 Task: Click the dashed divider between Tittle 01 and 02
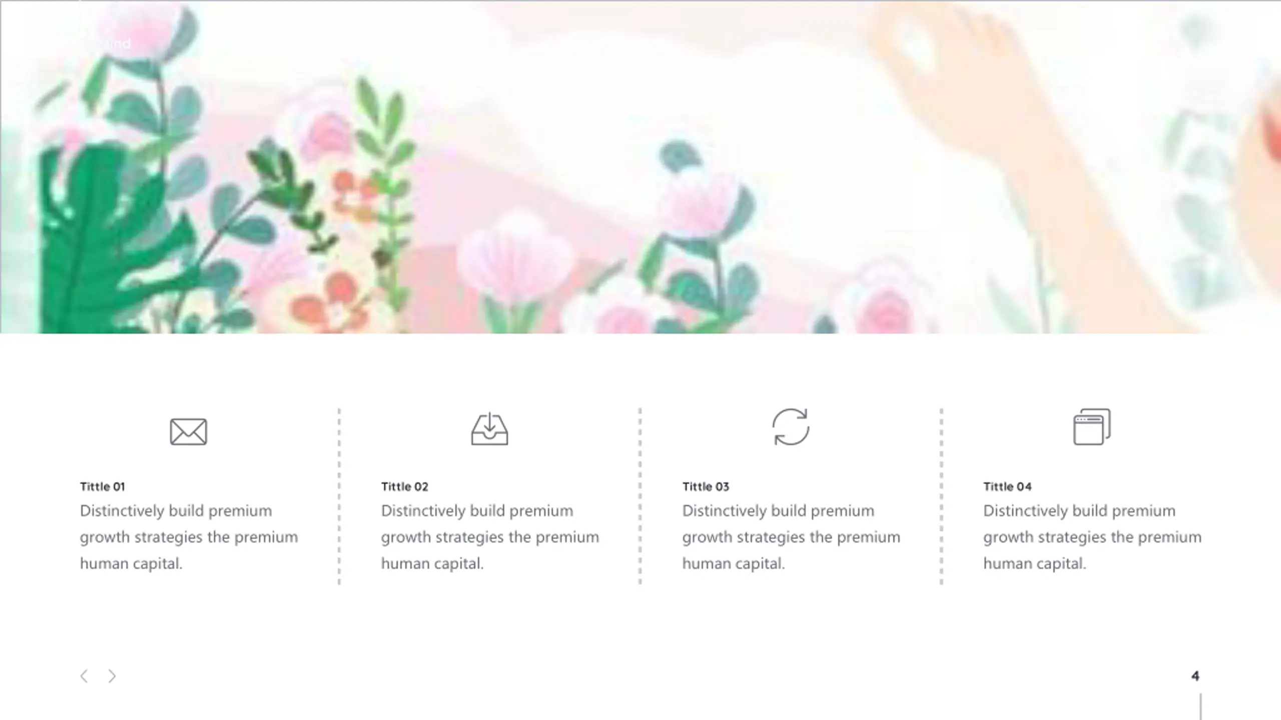point(339,496)
